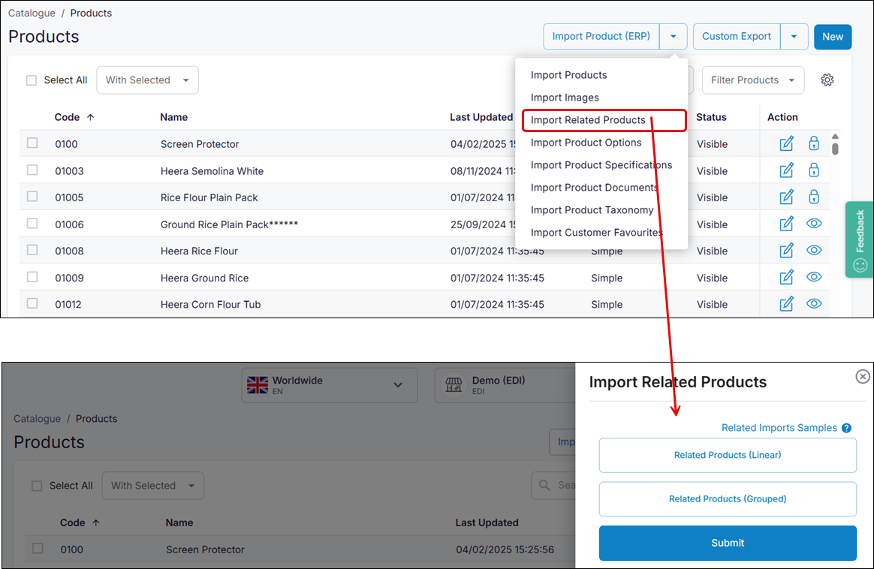The image size is (874, 569).
Task: Toggle visibility of Heera Ground Rice
Action: 814,276
